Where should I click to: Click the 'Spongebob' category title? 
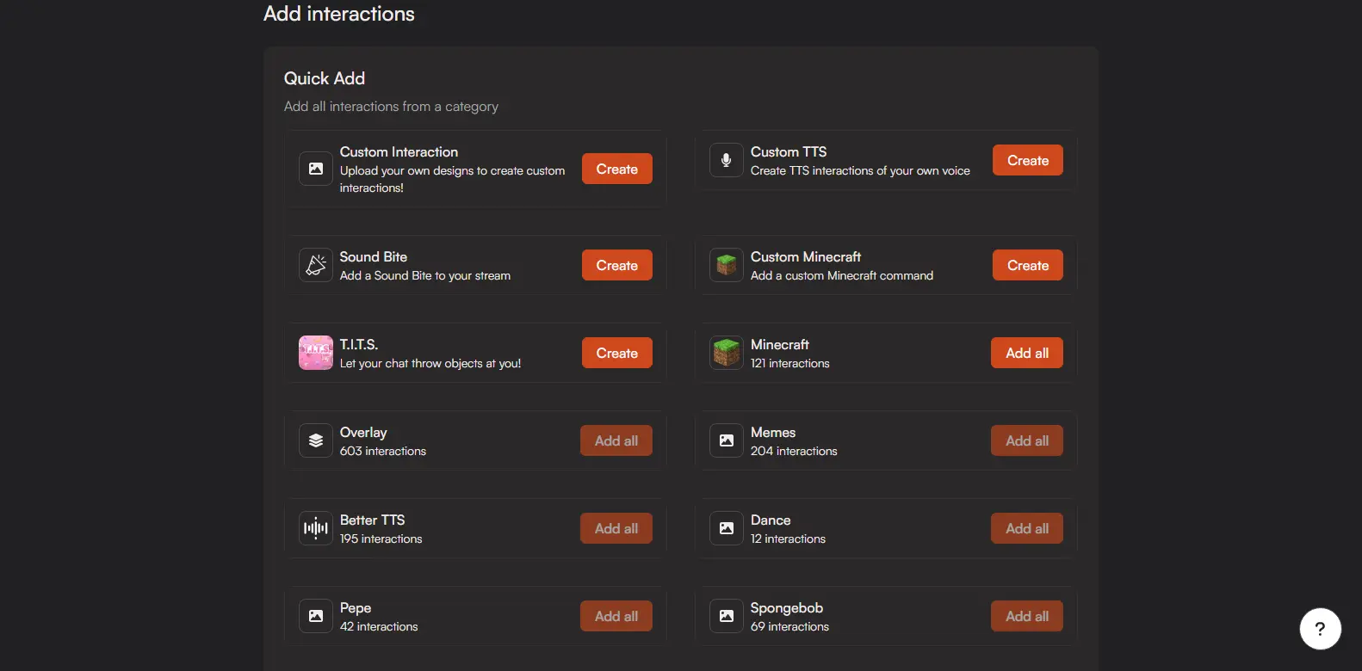(x=787, y=608)
